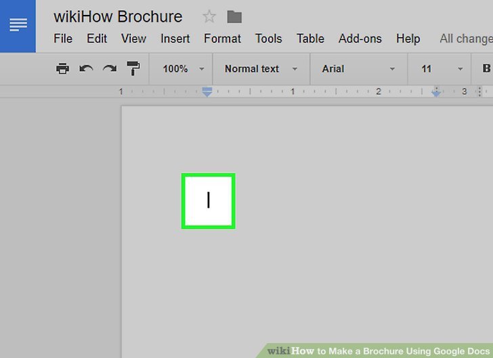Place cursor at the text caret in document
The width and height of the screenshot is (493, 358).
(x=208, y=200)
